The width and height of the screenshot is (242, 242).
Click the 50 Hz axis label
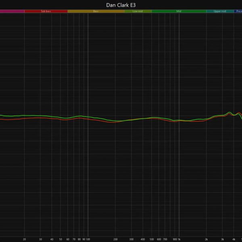coord(60,239)
